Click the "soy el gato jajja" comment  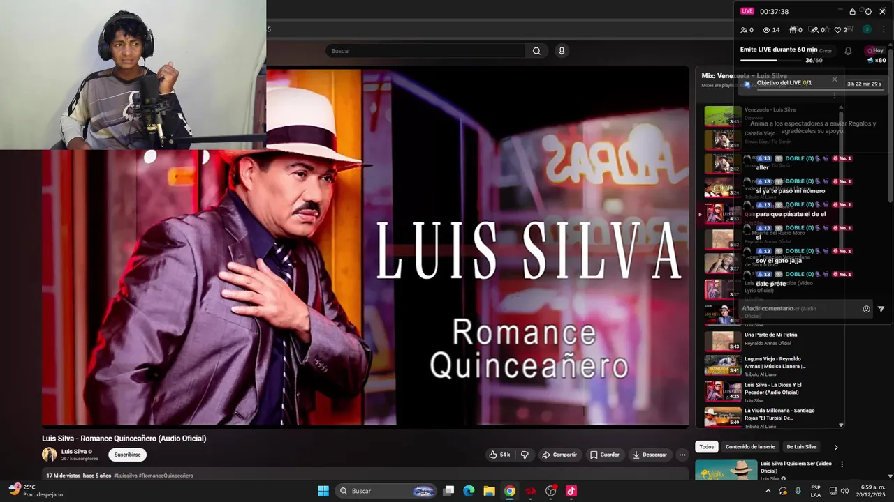click(x=779, y=261)
